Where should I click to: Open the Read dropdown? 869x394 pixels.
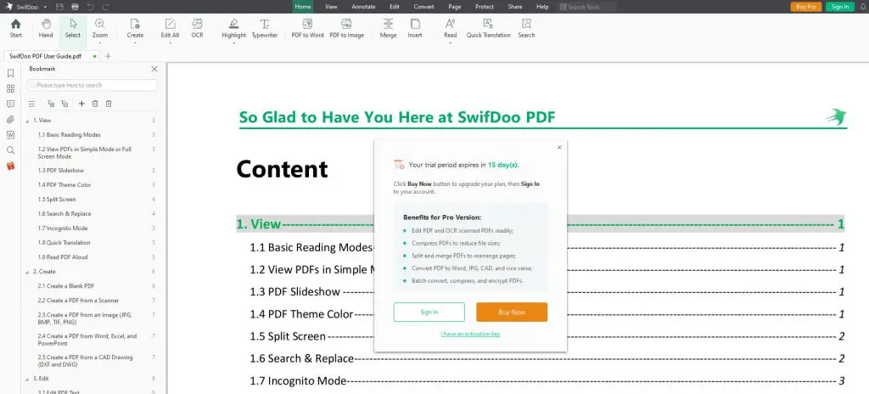click(450, 42)
